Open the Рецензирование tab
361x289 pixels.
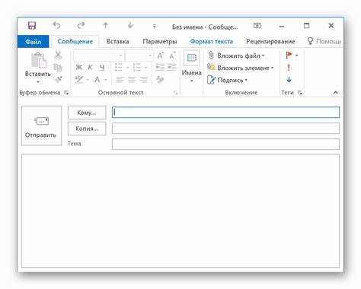point(270,41)
